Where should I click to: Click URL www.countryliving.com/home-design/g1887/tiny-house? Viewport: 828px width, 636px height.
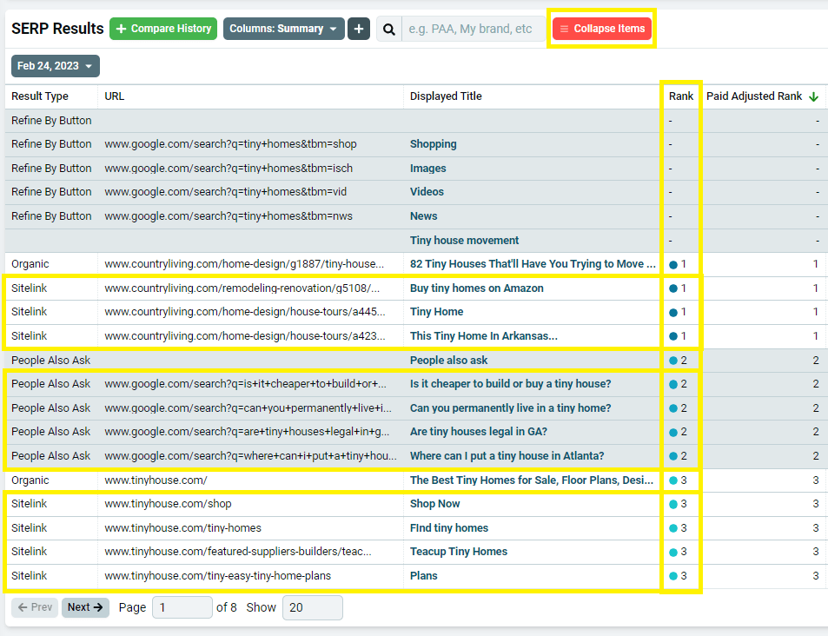click(x=244, y=264)
